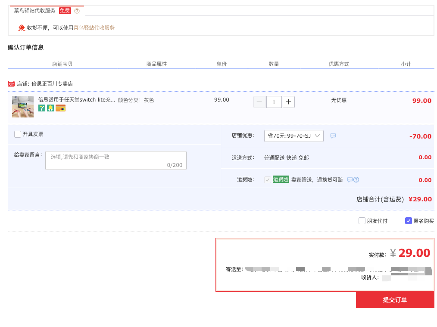Click the 颜色分类：灰色 attribute text
The height and width of the screenshot is (327, 437).
[x=136, y=100]
